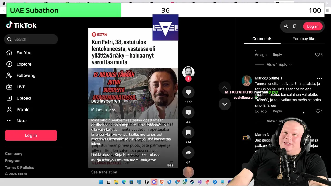The image size is (331, 186).
Task: Like Markku Salmela's comment
Action: [318, 111]
